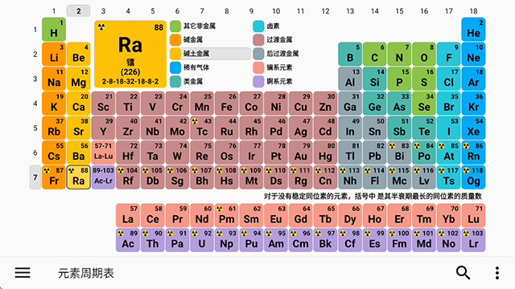Image resolution: width=515 pixels, height=289 pixels.
Task: Highlight period 7 row header
Action: [x=35, y=177]
